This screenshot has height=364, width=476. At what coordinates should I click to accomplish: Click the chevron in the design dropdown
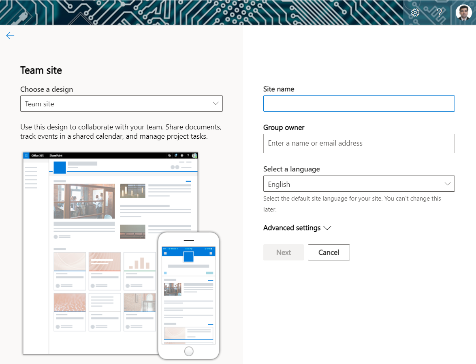[216, 104]
